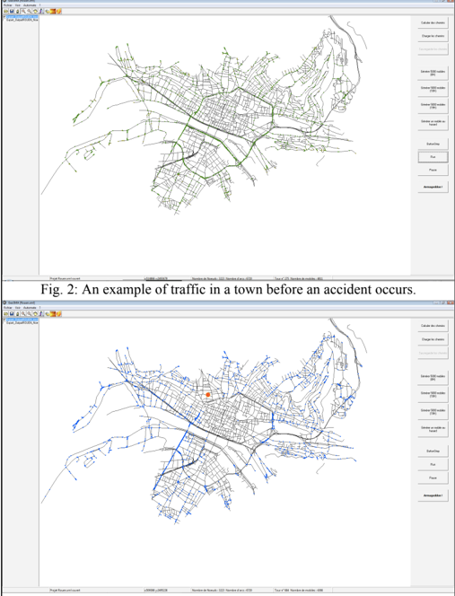The width and height of the screenshot is (455, 596).
Task: Select the zoom-in magnifier in green-traffic window toolbar
Action: pyautogui.click(x=23, y=12)
